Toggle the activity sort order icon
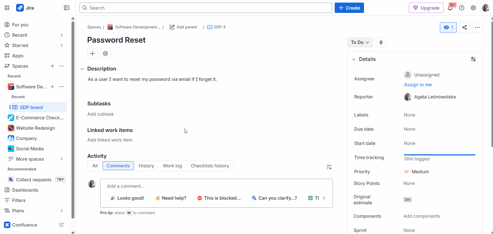 tap(329, 167)
